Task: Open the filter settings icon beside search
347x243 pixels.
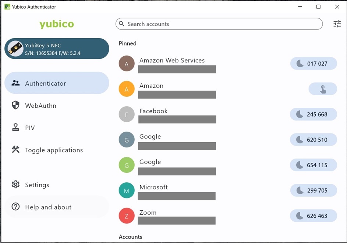Action: tap(337, 24)
